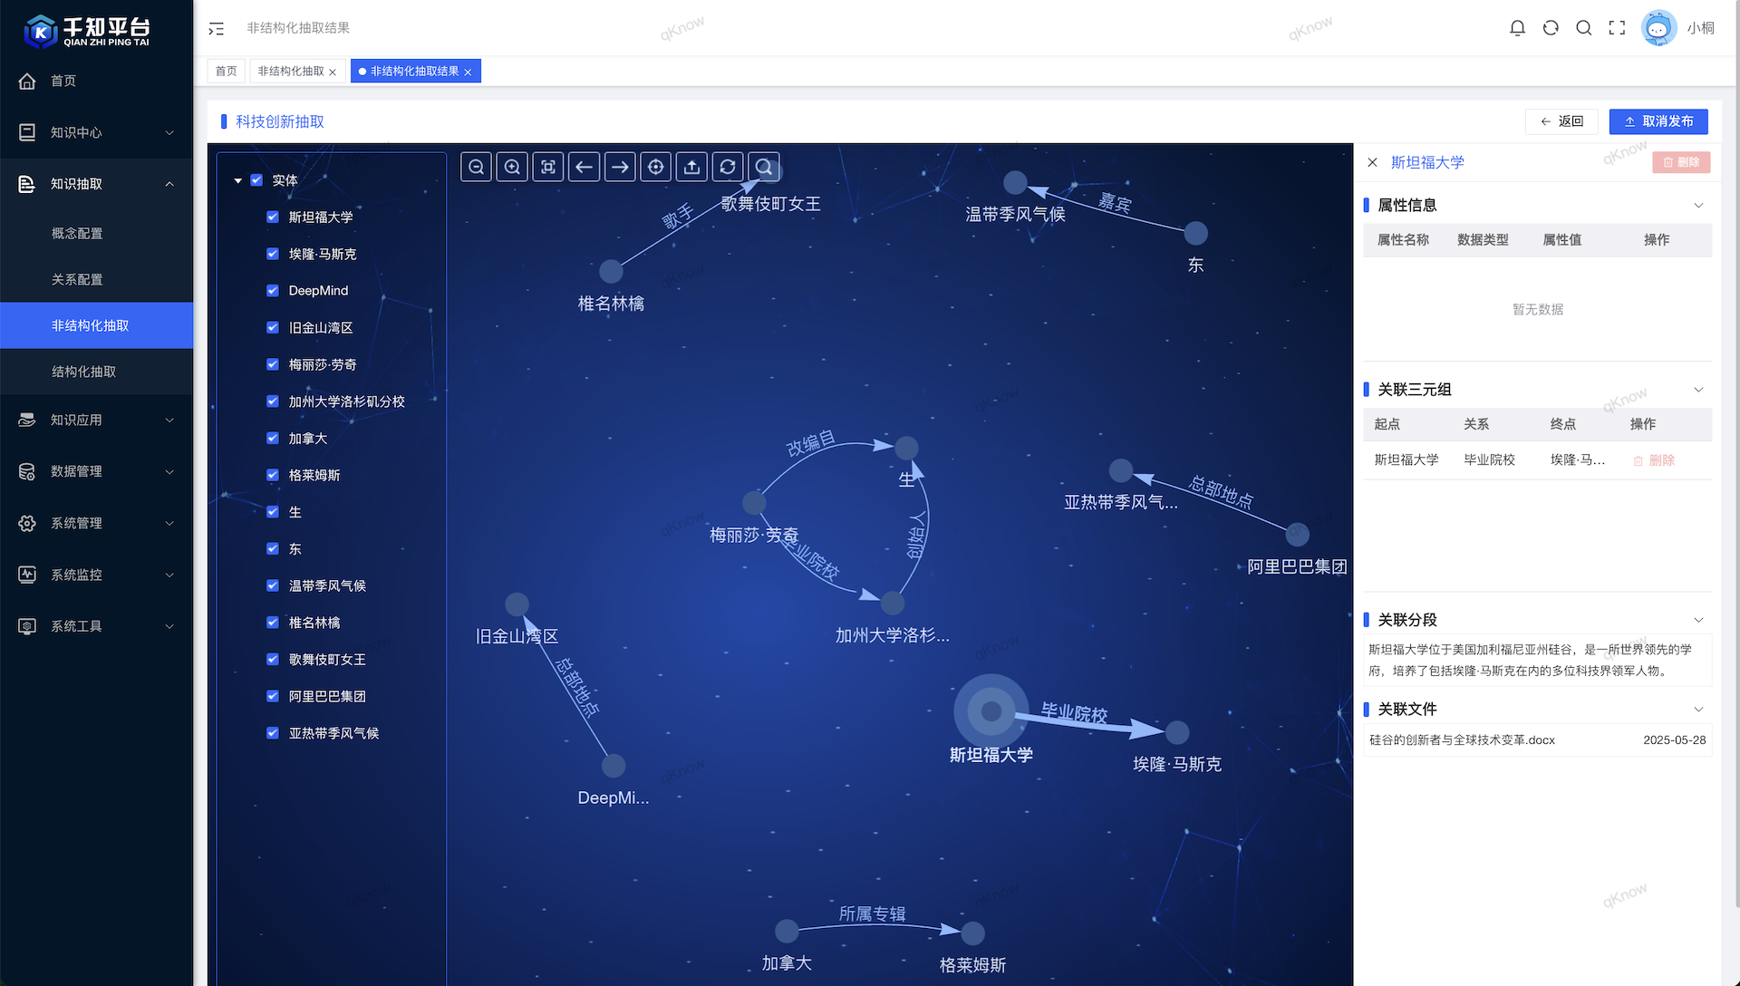1740x986 pixels.
Task: Select the zoom-in tool on the graph toolbar
Action: 512,167
